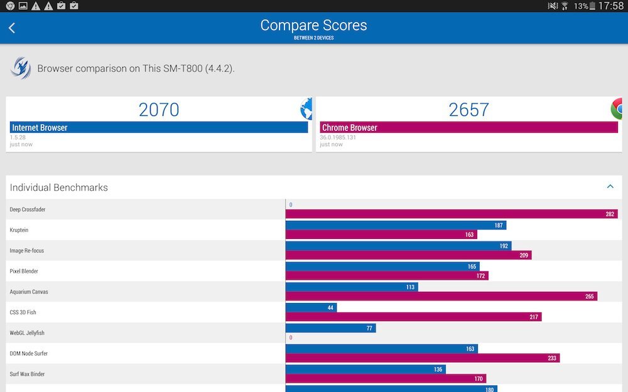The image size is (628, 392).
Task: Tap the picture notification icon in status bar
Action: 23,6
